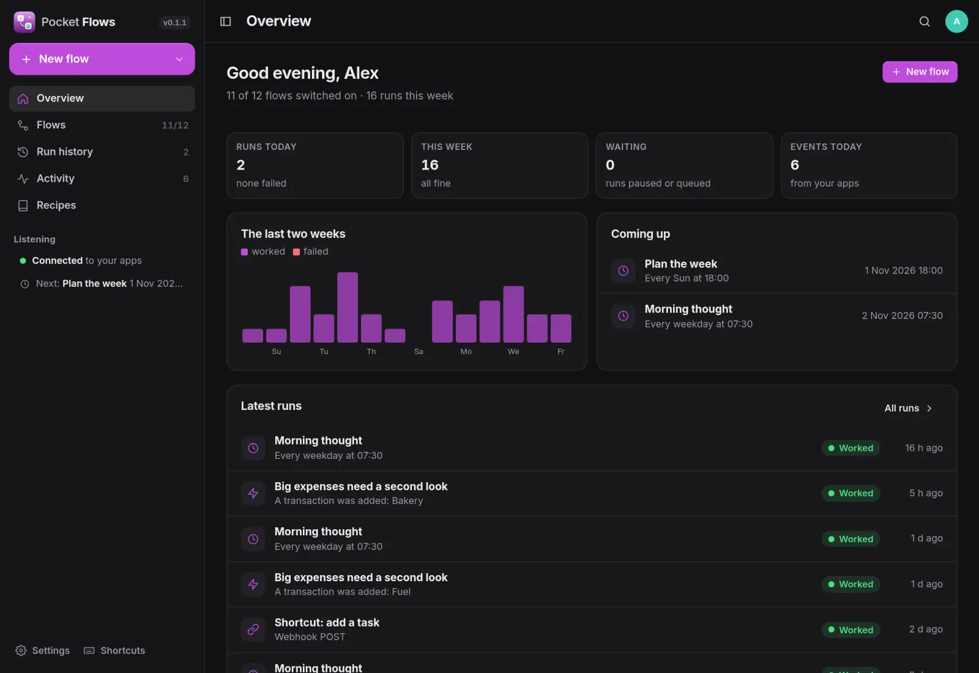The height and width of the screenshot is (673, 979).
Task: Open Activity in the sidebar
Action: 102,179
